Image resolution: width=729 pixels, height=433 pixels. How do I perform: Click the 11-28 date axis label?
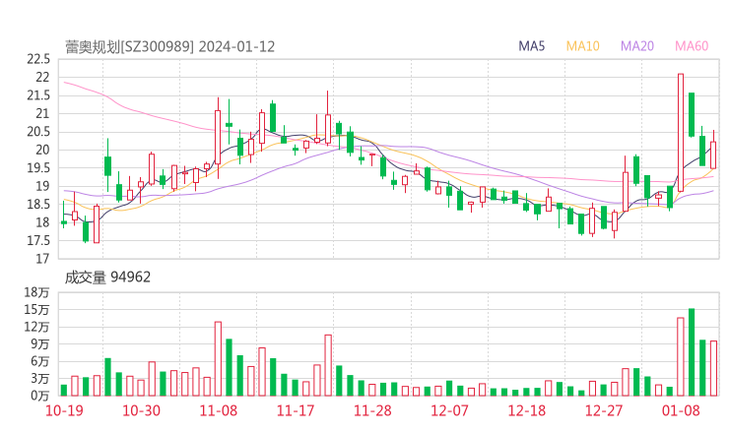pyautogui.click(x=372, y=410)
